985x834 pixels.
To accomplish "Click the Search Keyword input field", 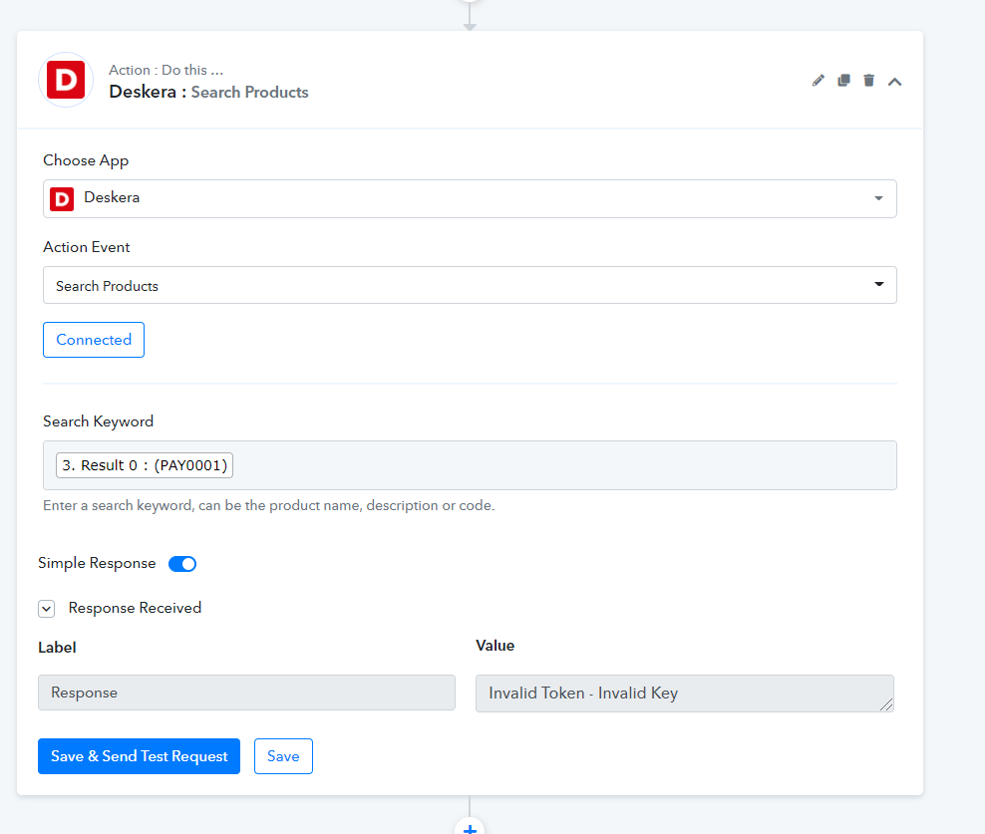I will pyautogui.click(x=470, y=465).
